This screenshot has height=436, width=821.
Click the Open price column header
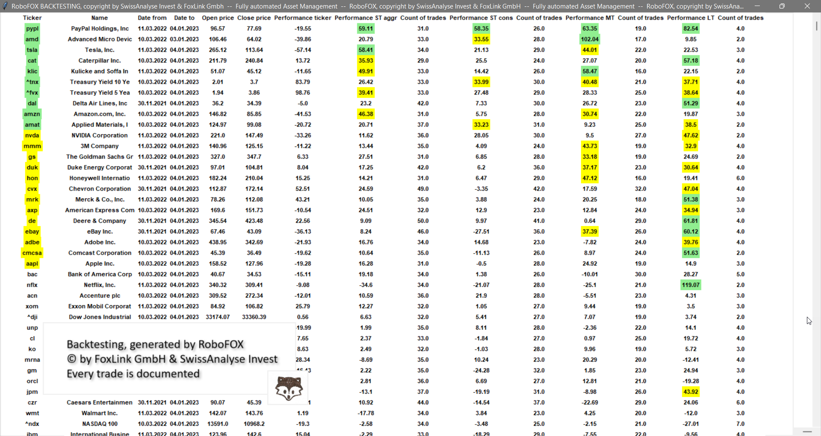(218, 18)
